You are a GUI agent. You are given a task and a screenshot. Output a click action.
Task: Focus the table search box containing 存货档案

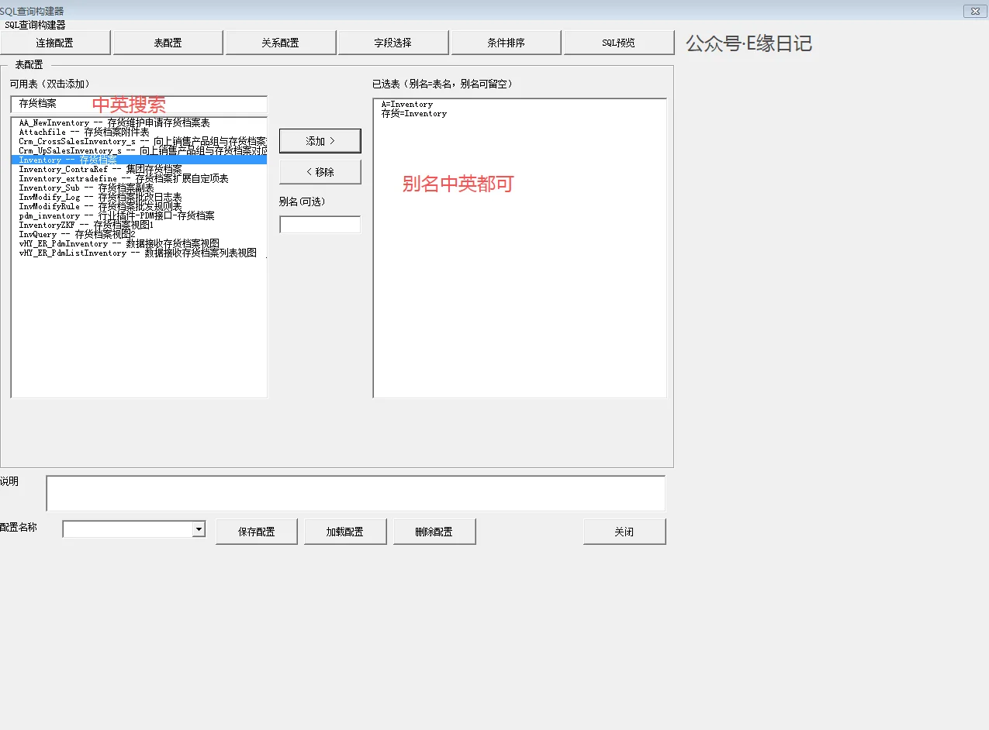click(139, 104)
